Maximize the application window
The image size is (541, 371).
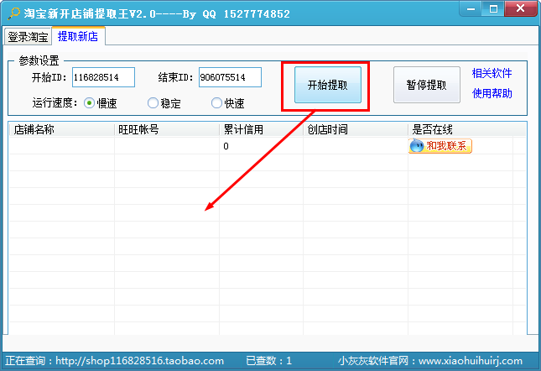493,8
